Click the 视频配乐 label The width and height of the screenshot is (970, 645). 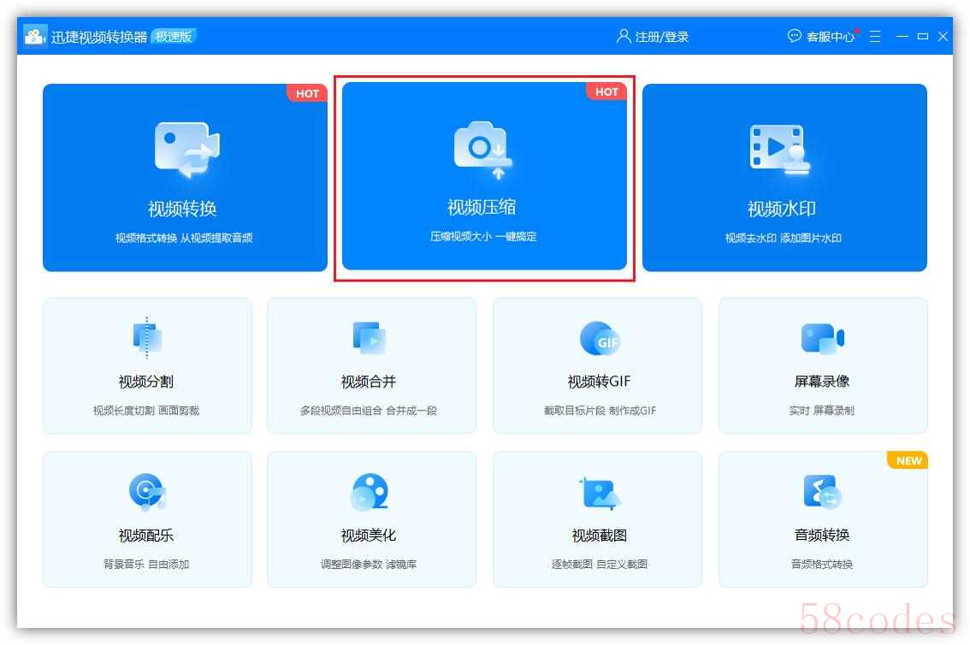point(146,535)
